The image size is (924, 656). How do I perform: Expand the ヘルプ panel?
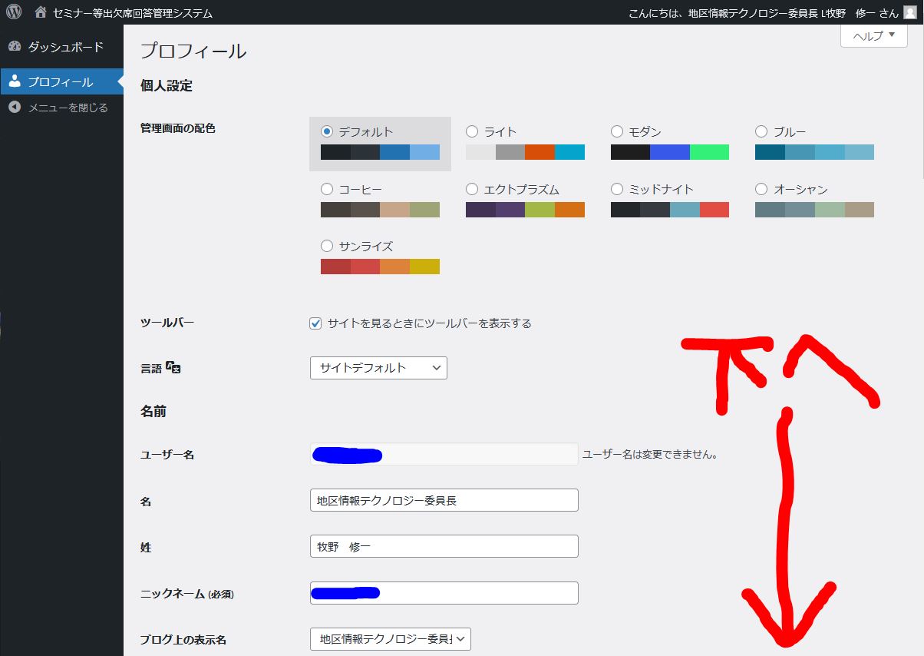(874, 35)
